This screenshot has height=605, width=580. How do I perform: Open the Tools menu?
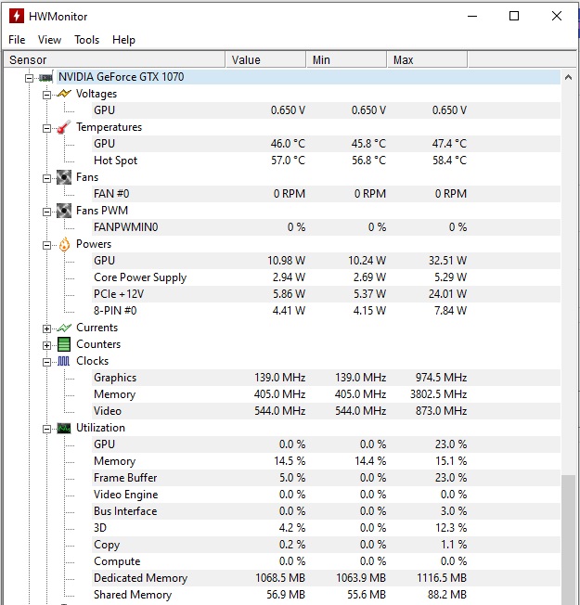click(x=87, y=40)
